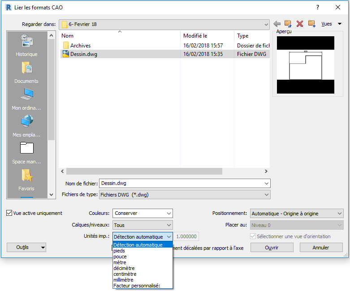The width and height of the screenshot is (350, 291).
Task: Expand the Nom de fichier dropdown
Action: point(267,183)
